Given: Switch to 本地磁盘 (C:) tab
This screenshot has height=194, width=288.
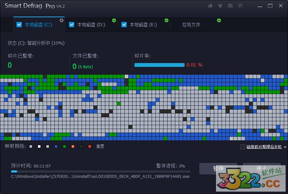Looking at the screenshot, I should [x=38, y=24].
